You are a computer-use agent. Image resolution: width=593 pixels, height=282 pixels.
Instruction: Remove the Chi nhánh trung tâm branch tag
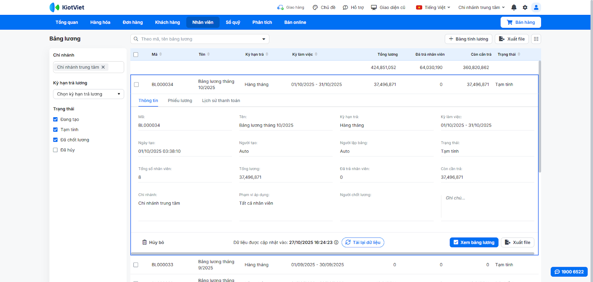[x=103, y=67]
